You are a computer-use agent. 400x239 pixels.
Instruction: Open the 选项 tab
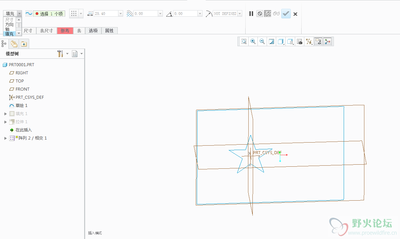pos(93,31)
